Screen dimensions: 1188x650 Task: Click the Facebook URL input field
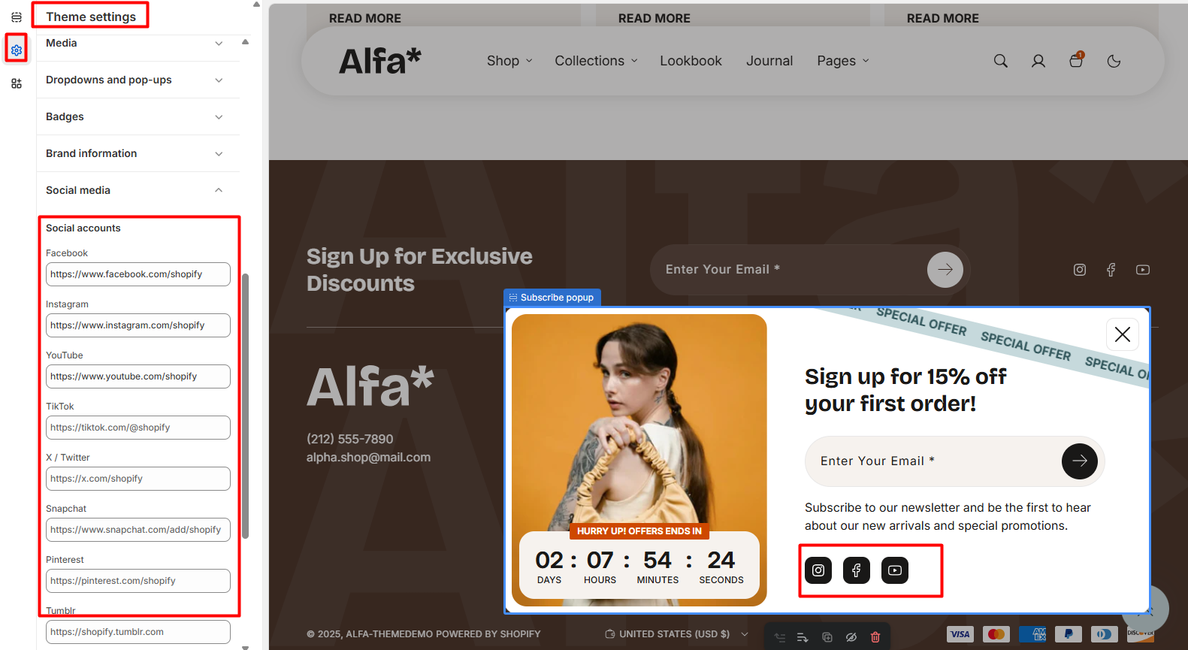click(138, 274)
